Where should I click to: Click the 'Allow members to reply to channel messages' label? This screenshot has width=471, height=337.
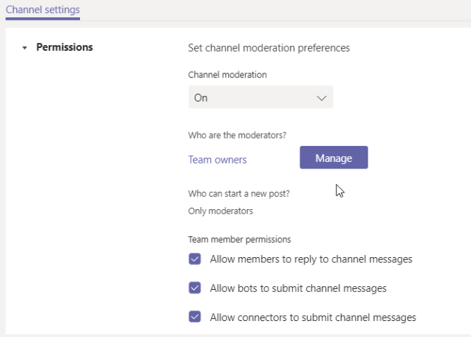point(311,259)
